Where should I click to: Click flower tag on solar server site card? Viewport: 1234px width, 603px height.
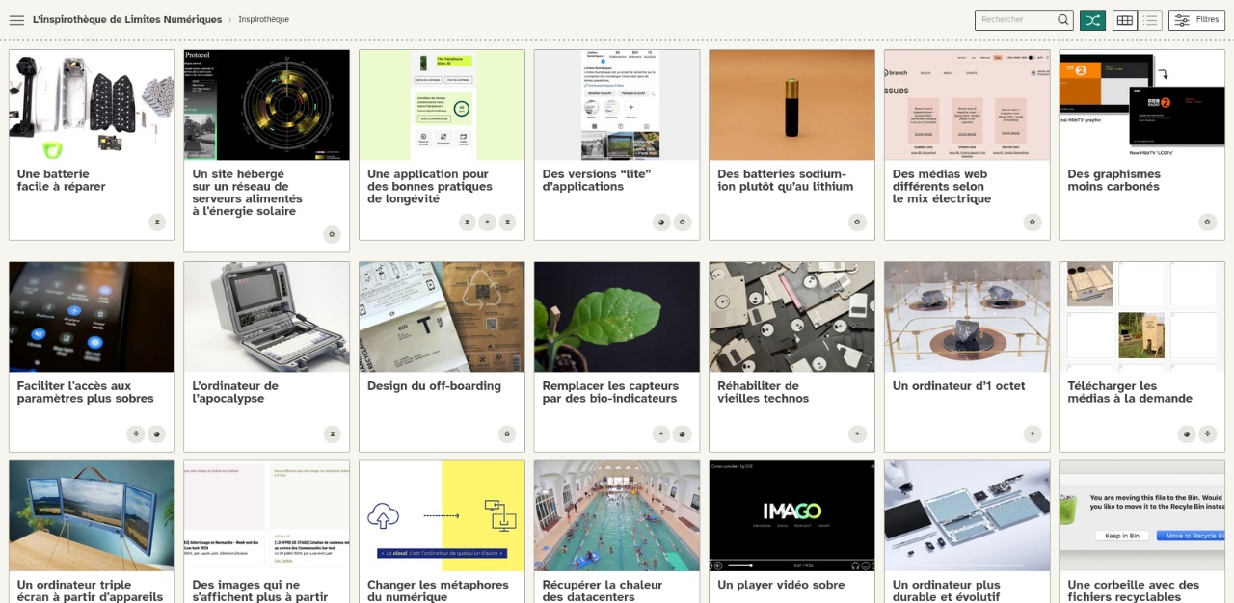point(332,234)
